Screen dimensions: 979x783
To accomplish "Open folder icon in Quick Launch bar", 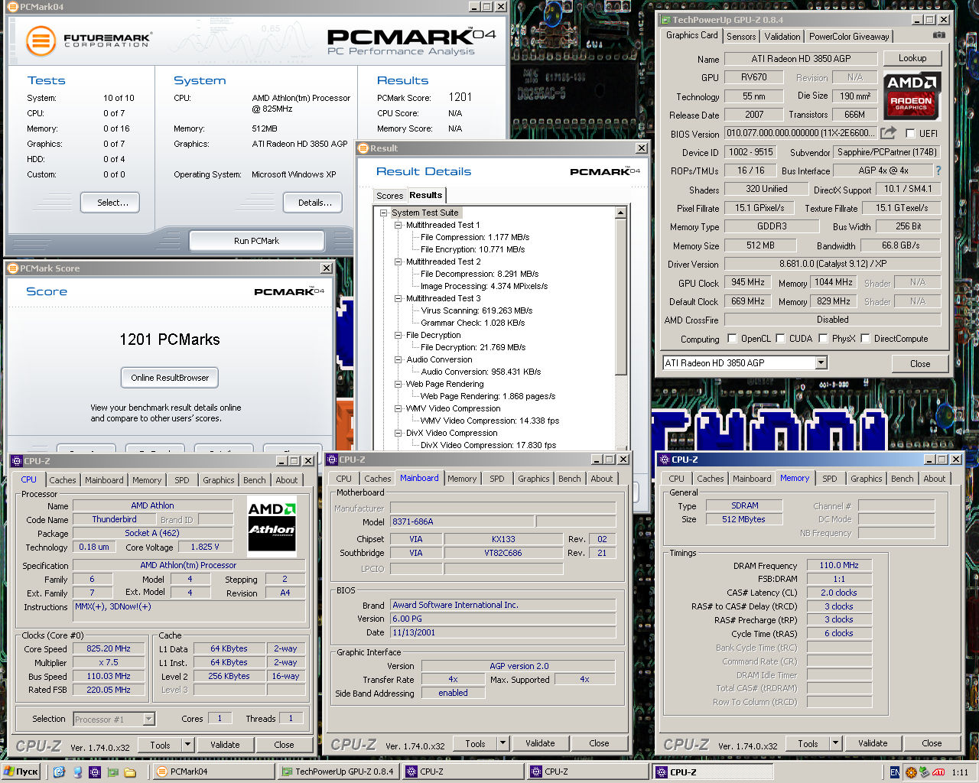I will [130, 772].
